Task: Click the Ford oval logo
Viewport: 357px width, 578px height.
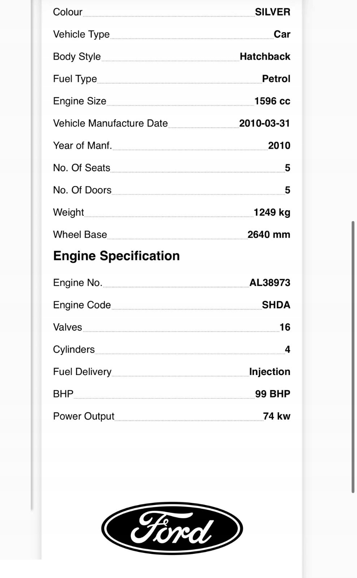Action: [172, 528]
